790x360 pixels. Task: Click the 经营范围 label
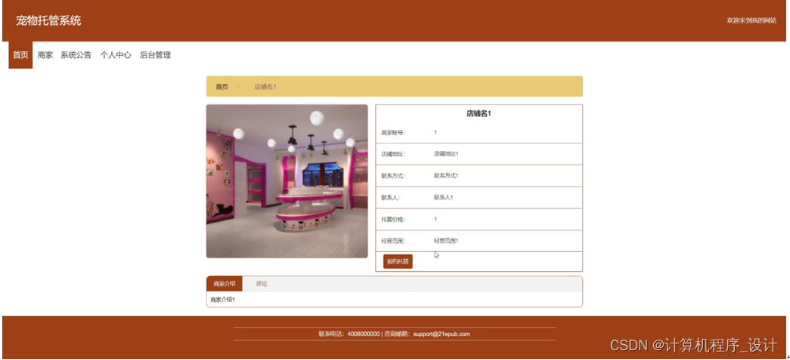coord(393,242)
